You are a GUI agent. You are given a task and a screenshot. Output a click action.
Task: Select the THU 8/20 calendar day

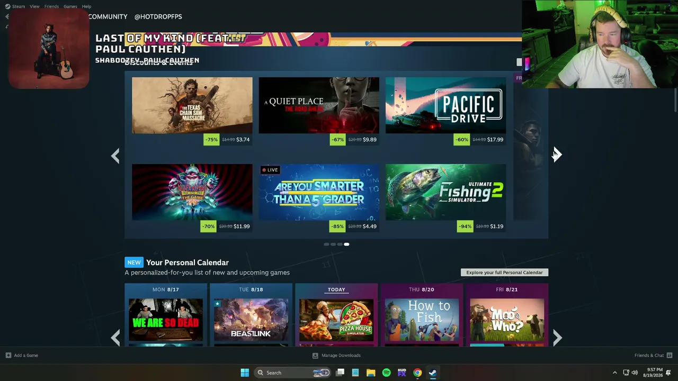pos(422,289)
